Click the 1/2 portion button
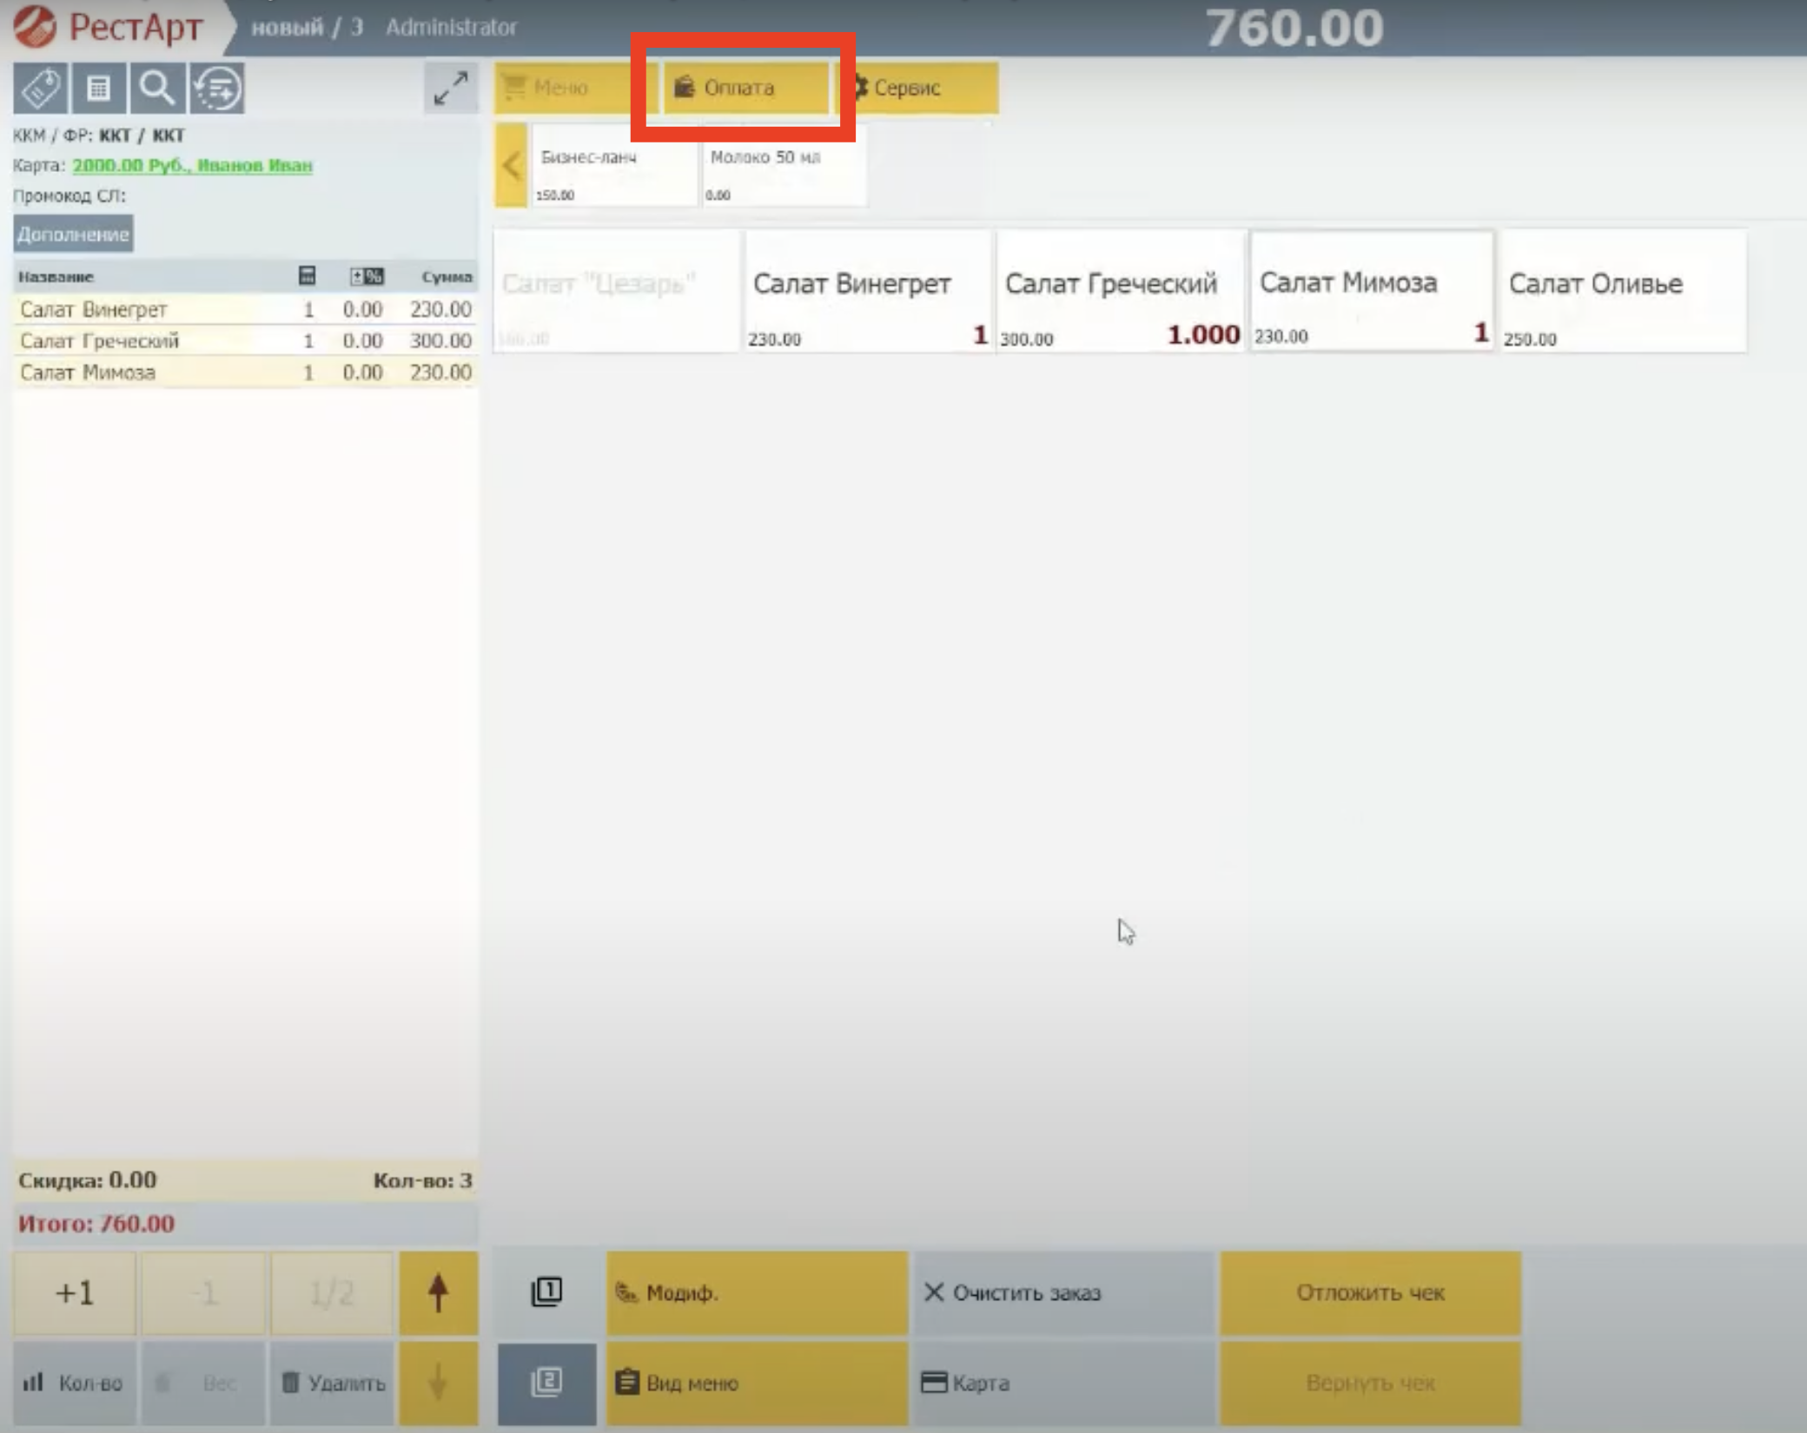 332,1293
